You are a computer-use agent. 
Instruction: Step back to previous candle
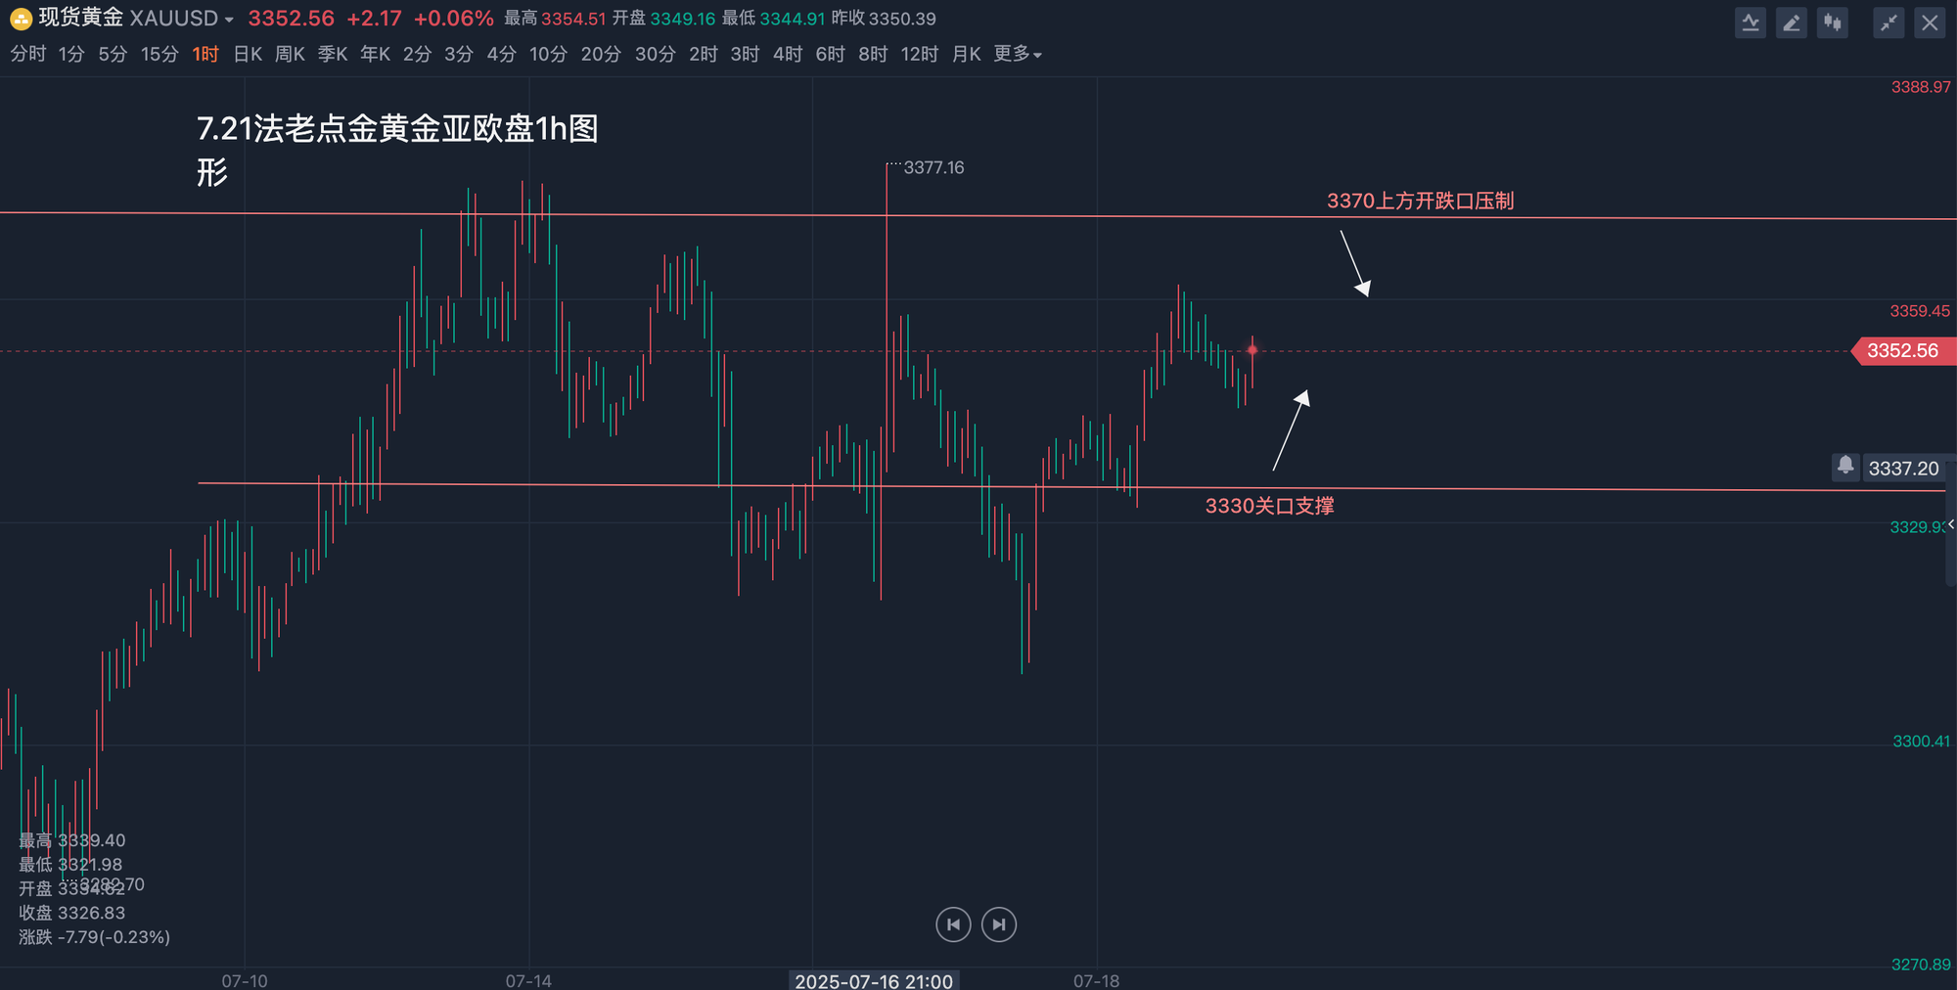click(953, 924)
